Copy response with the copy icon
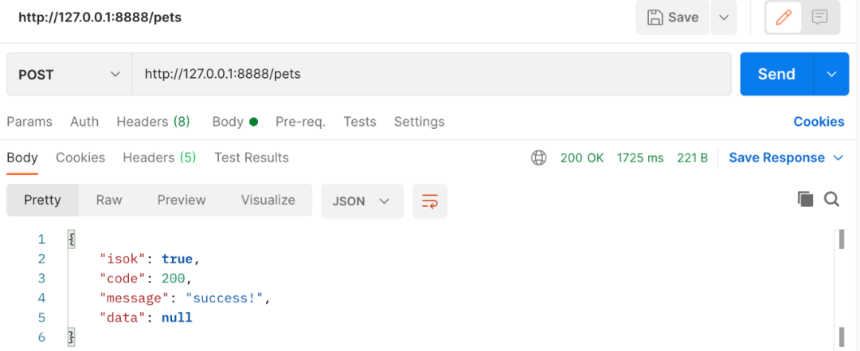The height and width of the screenshot is (351, 860). pyautogui.click(x=805, y=199)
